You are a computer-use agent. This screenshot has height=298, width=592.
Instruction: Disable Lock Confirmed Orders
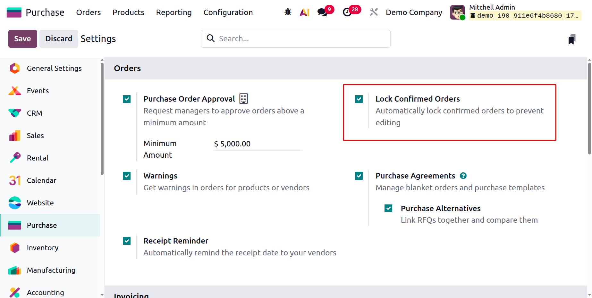coord(359,99)
